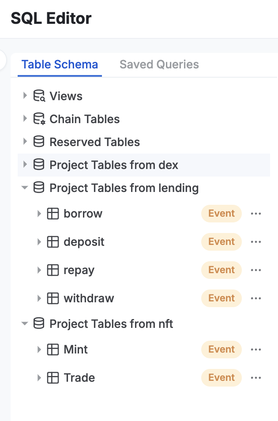Viewport: 278px width, 421px height.
Task: Click the Event badge on the repay row
Action: tap(222, 270)
